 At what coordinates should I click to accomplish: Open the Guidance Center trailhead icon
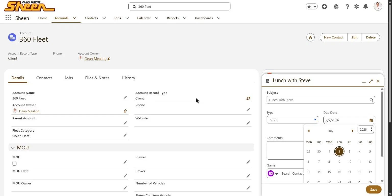pos(336,7)
